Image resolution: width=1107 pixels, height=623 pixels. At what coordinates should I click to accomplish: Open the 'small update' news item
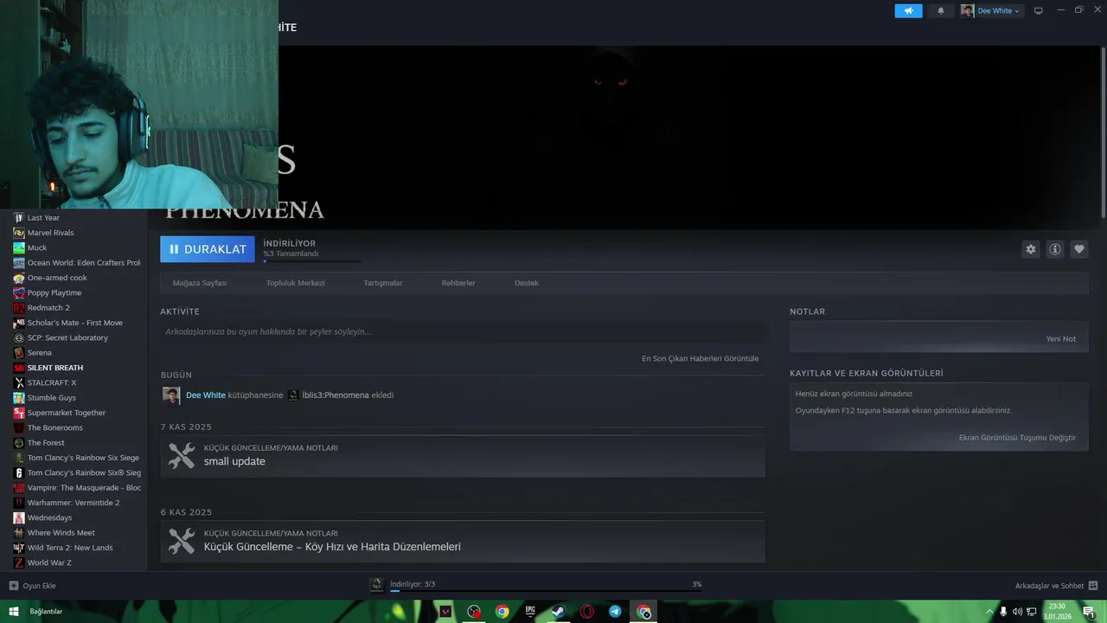pyautogui.click(x=463, y=455)
